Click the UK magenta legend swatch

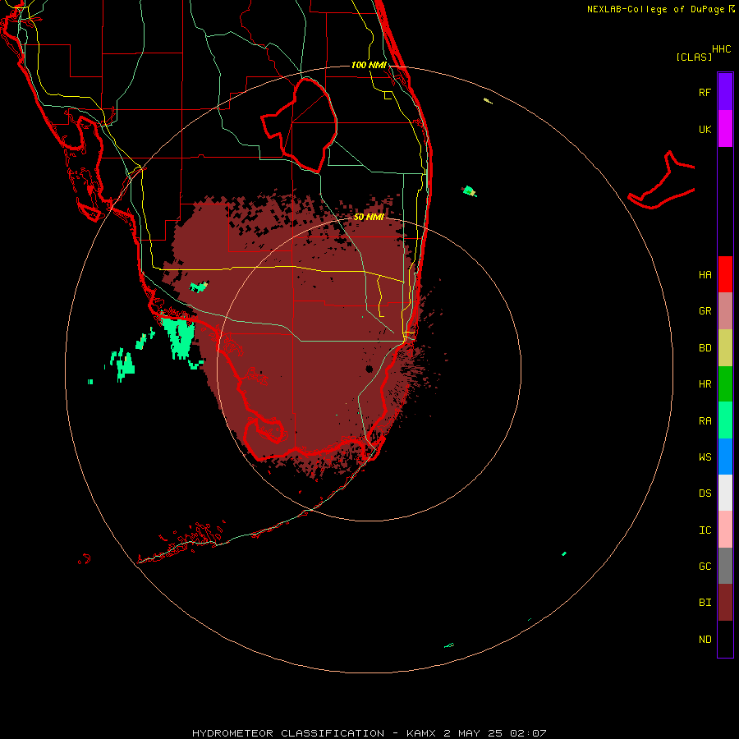click(725, 129)
